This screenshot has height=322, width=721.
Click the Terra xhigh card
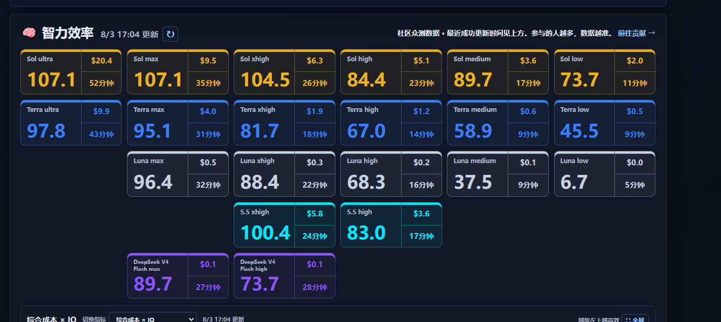tap(284, 123)
